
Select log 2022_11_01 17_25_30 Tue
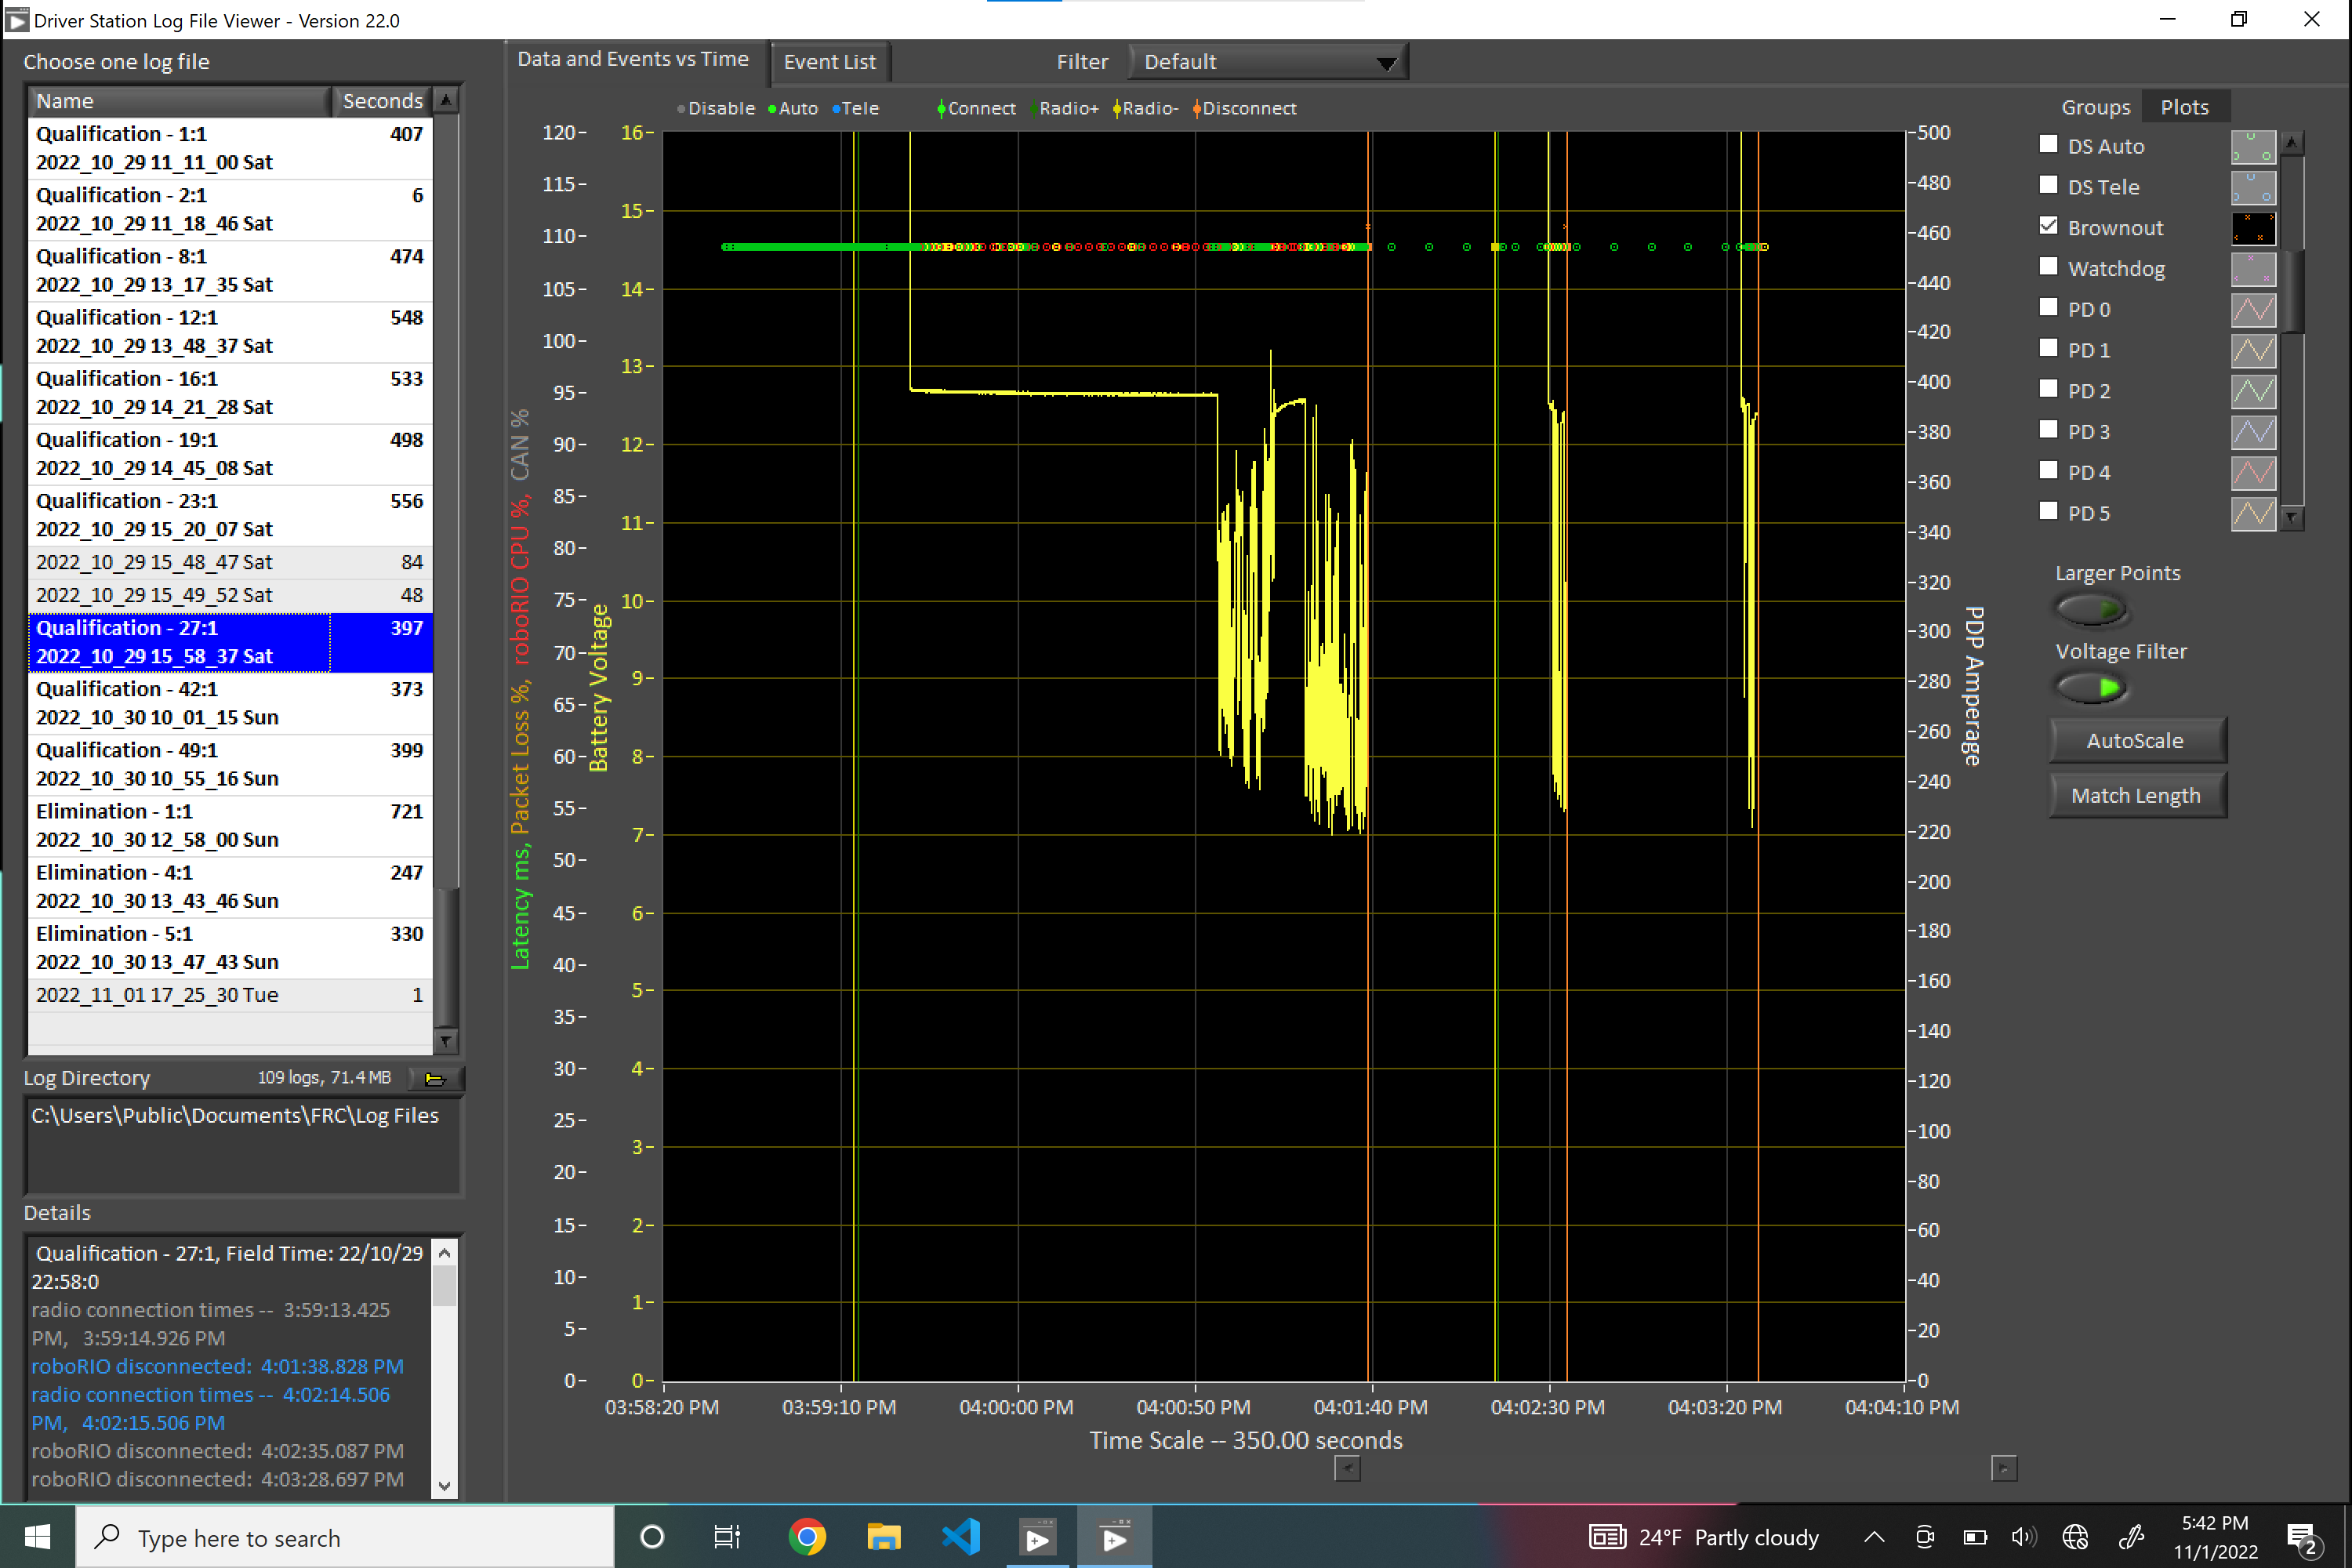tap(230, 995)
